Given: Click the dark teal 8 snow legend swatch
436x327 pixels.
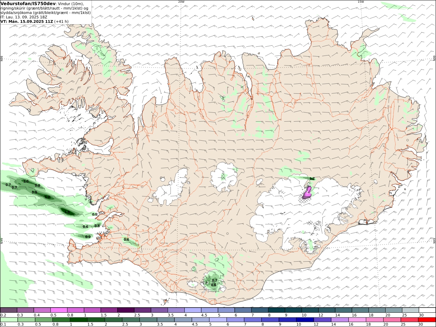Looking at the screenshot, I should (277, 310).
